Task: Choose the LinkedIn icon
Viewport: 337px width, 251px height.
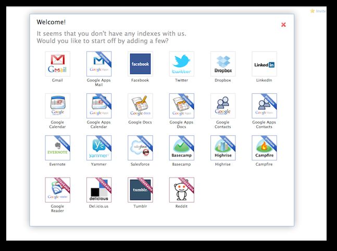Action: coord(265,64)
